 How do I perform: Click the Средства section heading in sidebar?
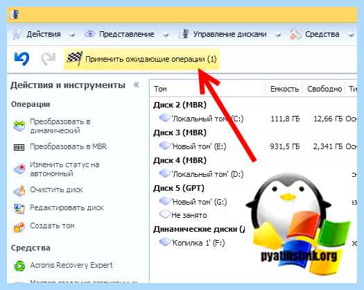click(31, 248)
